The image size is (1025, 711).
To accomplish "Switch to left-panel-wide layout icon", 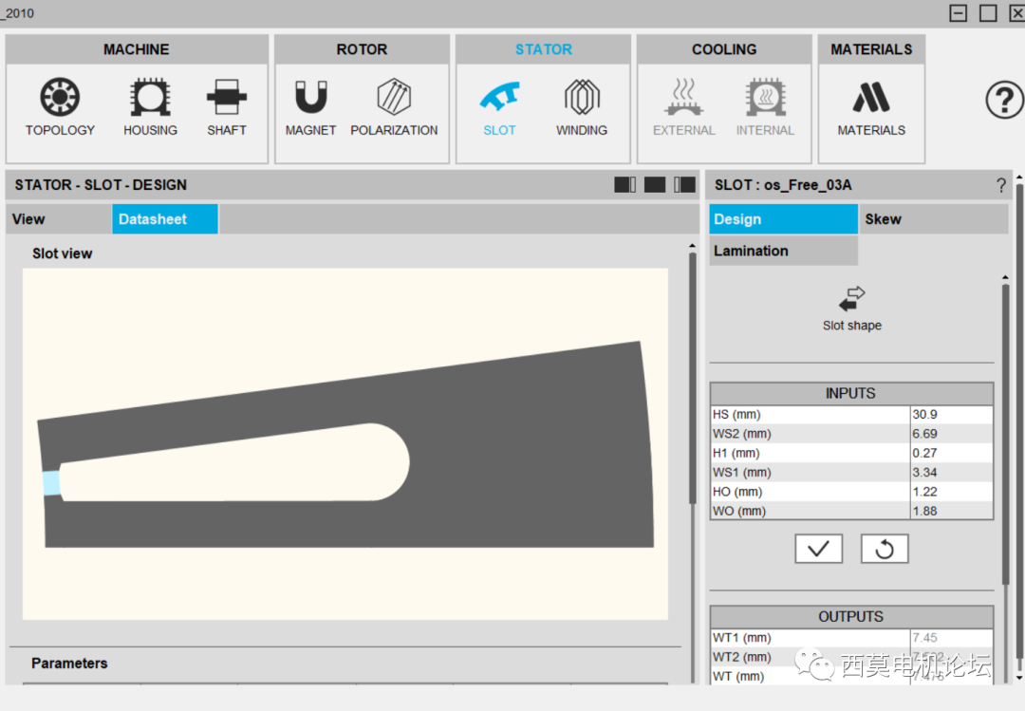I will [624, 185].
